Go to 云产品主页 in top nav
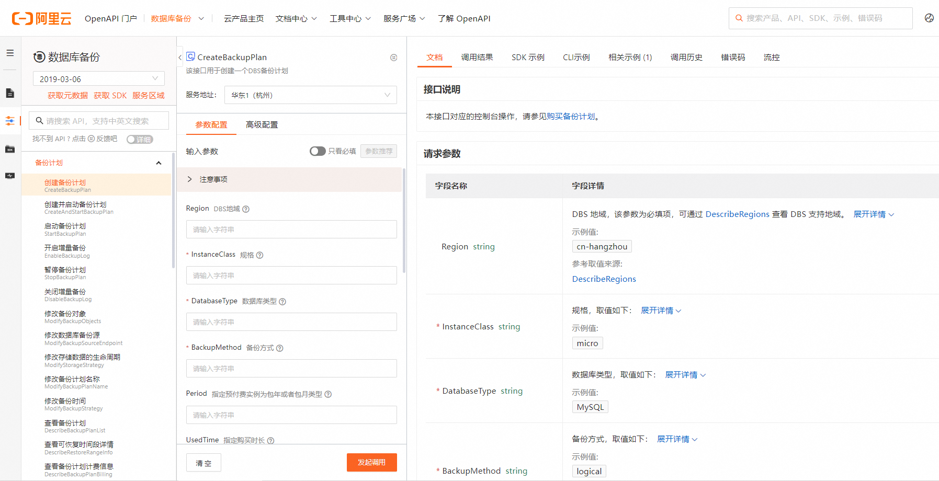The image size is (939, 481). tap(244, 18)
